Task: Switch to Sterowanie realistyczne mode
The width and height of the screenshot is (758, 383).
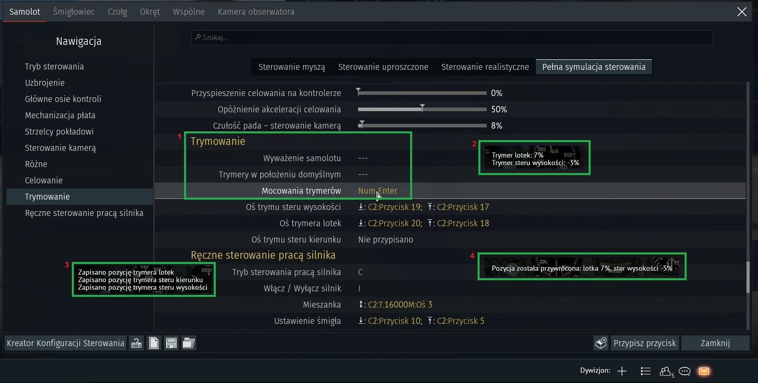Action: pos(485,67)
